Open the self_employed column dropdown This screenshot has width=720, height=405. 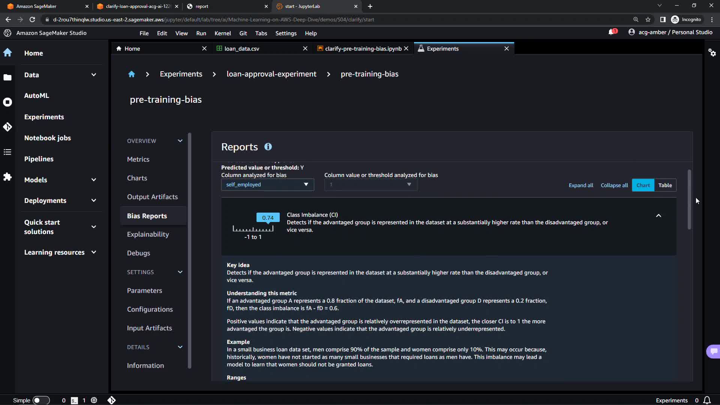tap(267, 184)
